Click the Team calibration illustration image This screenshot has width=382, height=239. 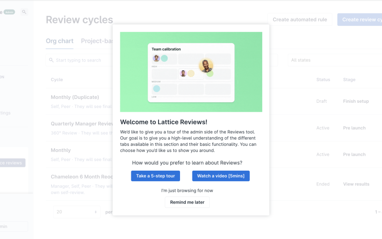coord(191,72)
